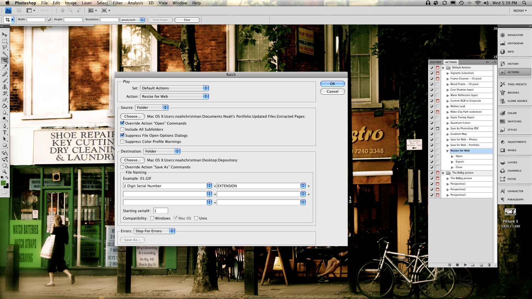Enable Unix compatibility checkbox
This screenshot has height=299, width=532.
click(196, 218)
